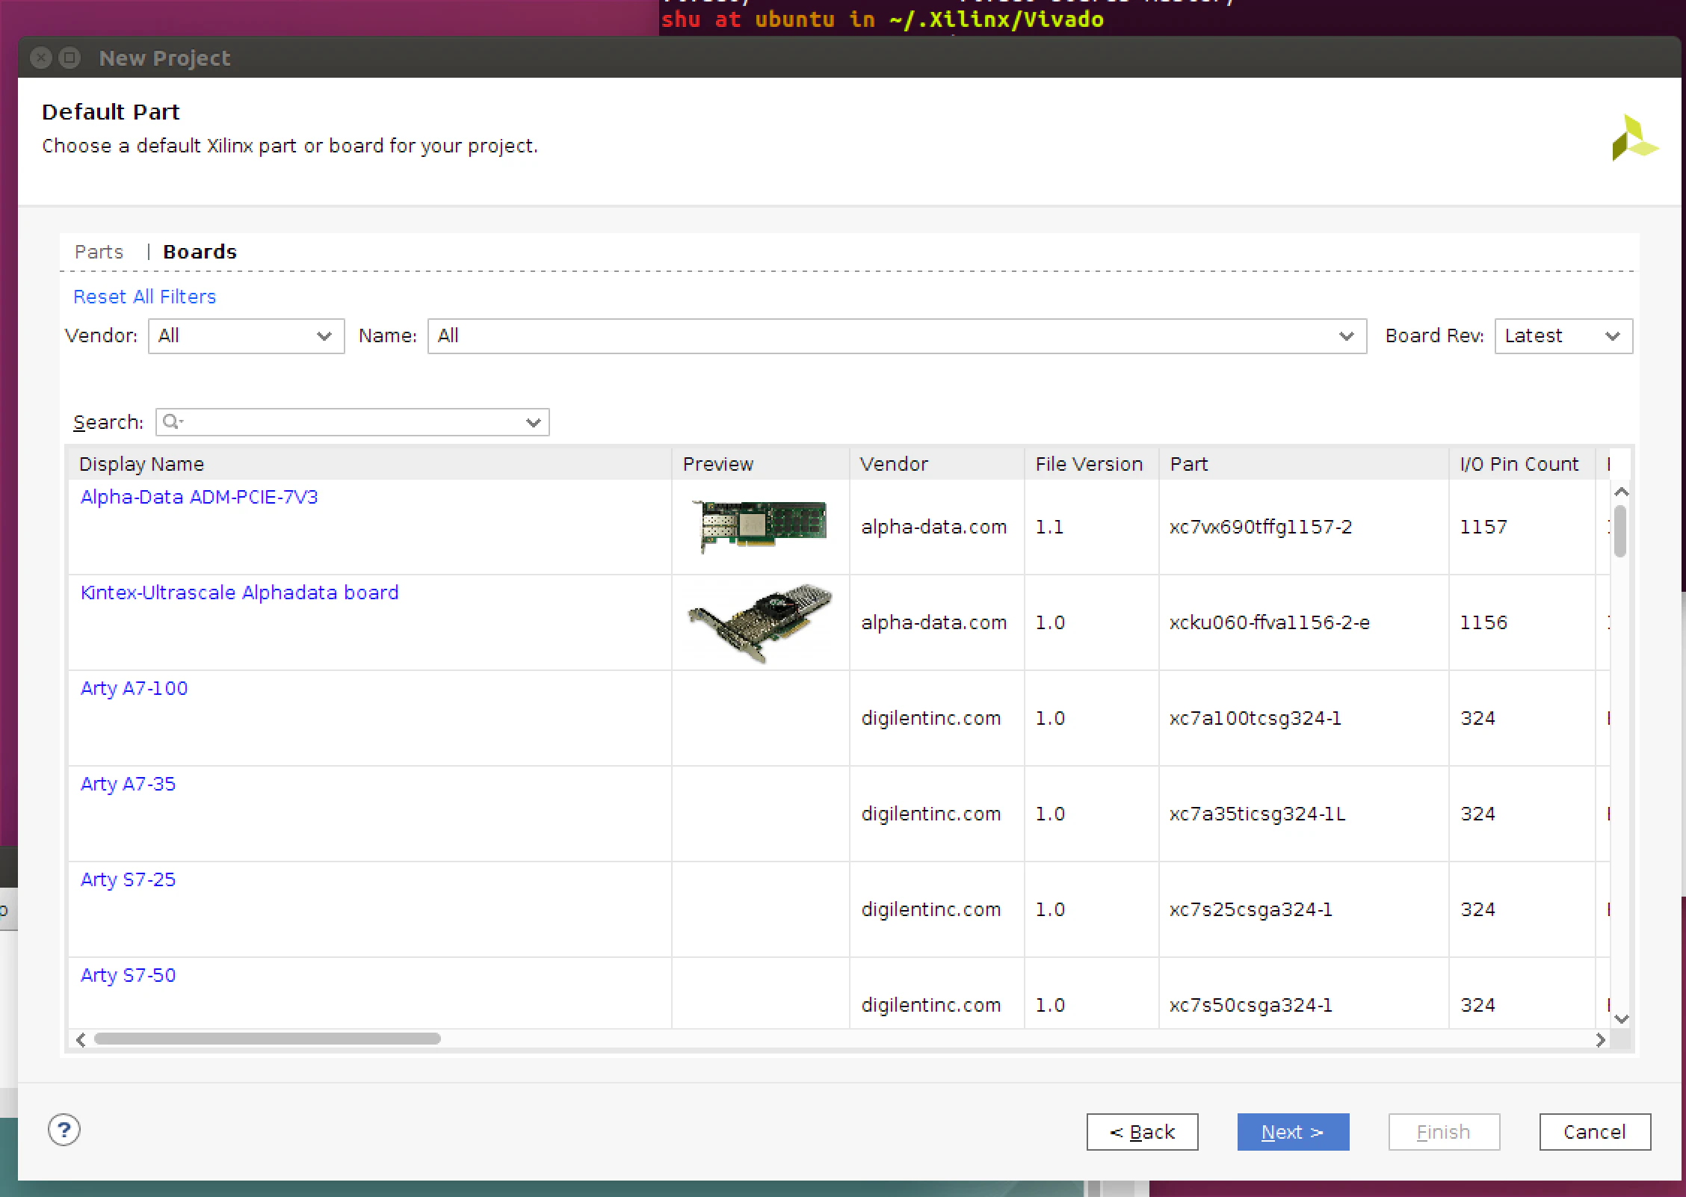Switch to the Boards tab
Viewport: 1686px width, 1197px height.
pos(200,252)
